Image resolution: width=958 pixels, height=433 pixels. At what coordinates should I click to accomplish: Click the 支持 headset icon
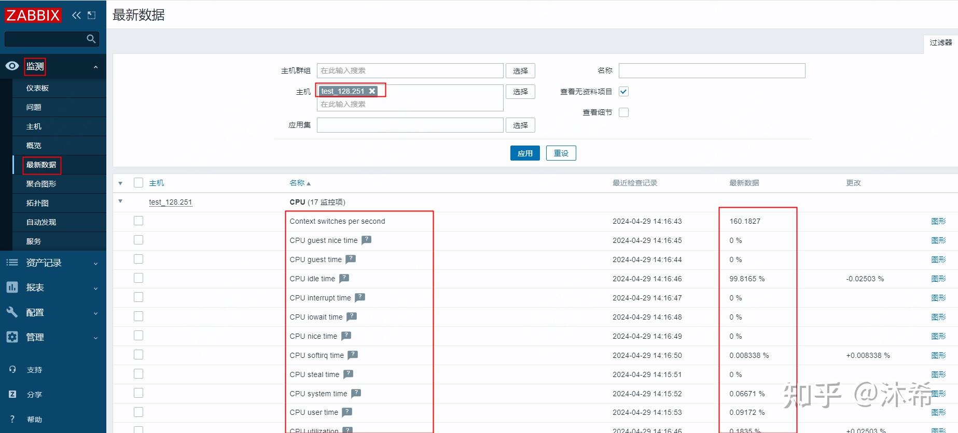pos(12,369)
